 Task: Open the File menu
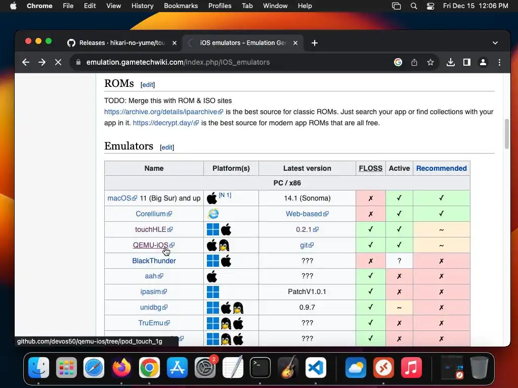tap(68, 6)
